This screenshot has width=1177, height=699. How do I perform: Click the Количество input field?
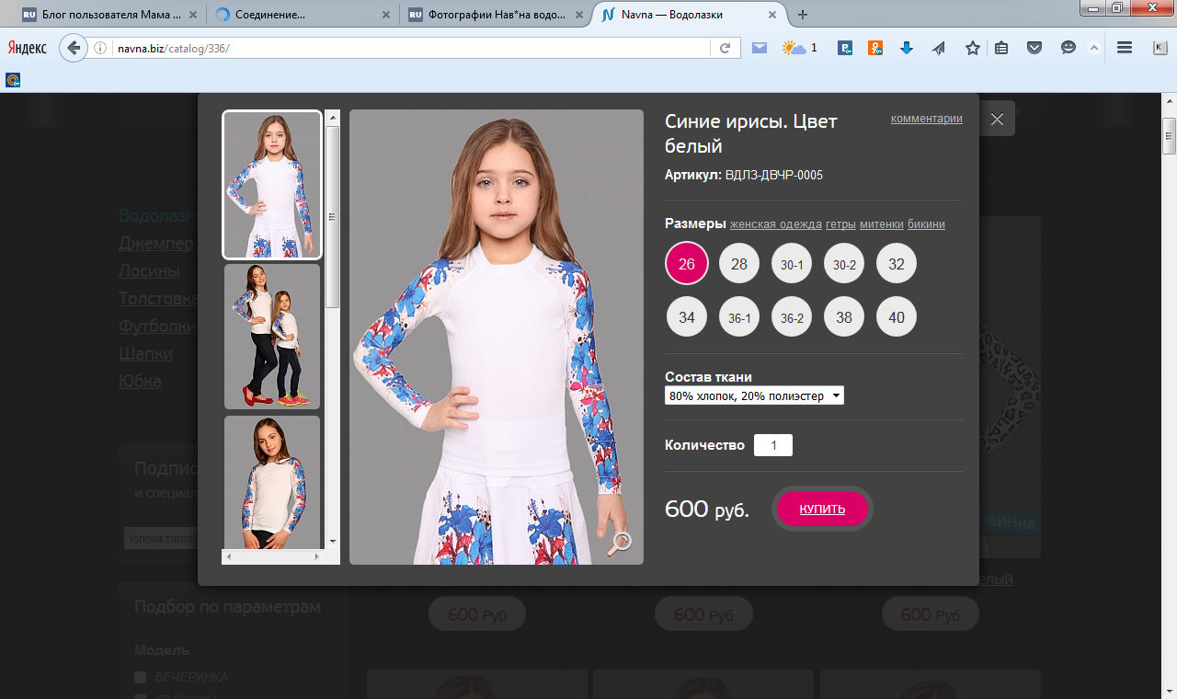[x=773, y=445]
